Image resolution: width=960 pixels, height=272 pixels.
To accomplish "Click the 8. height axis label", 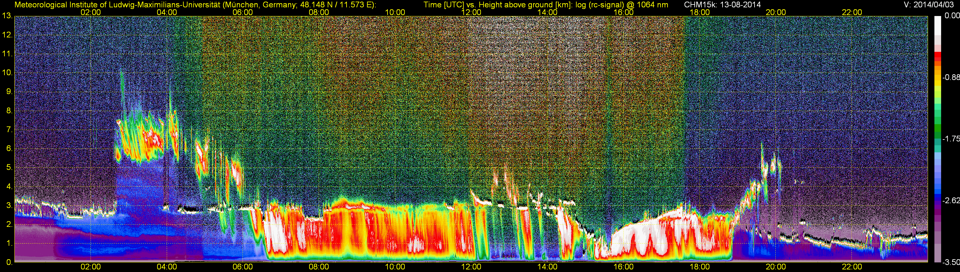I will (9, 111).
